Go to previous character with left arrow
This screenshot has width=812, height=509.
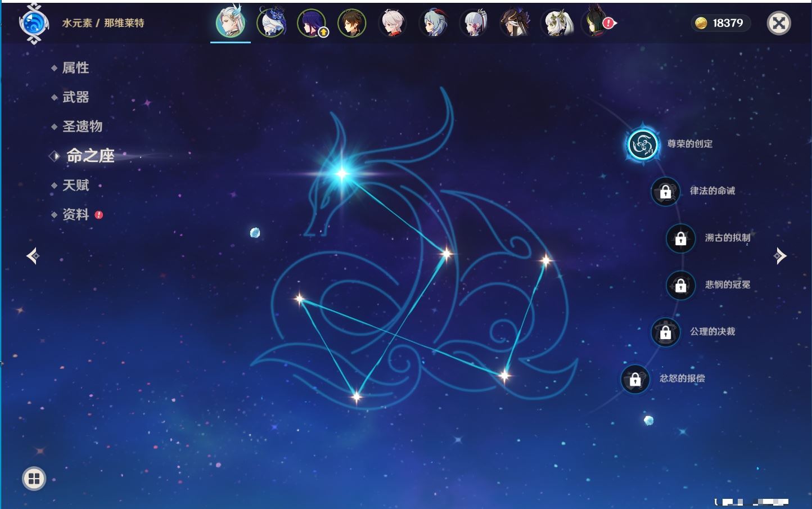(33, 256)
